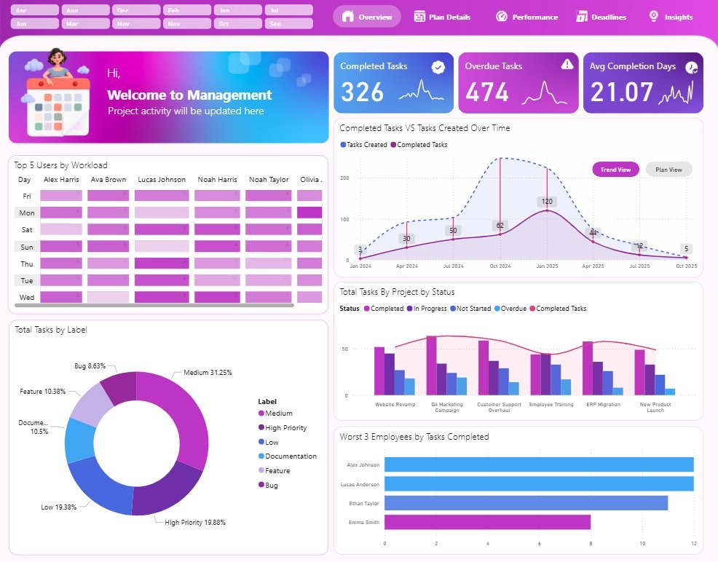Click the Not Started legend dot
The width and height of the screenshot is (718, 562).
pos(452,309)
